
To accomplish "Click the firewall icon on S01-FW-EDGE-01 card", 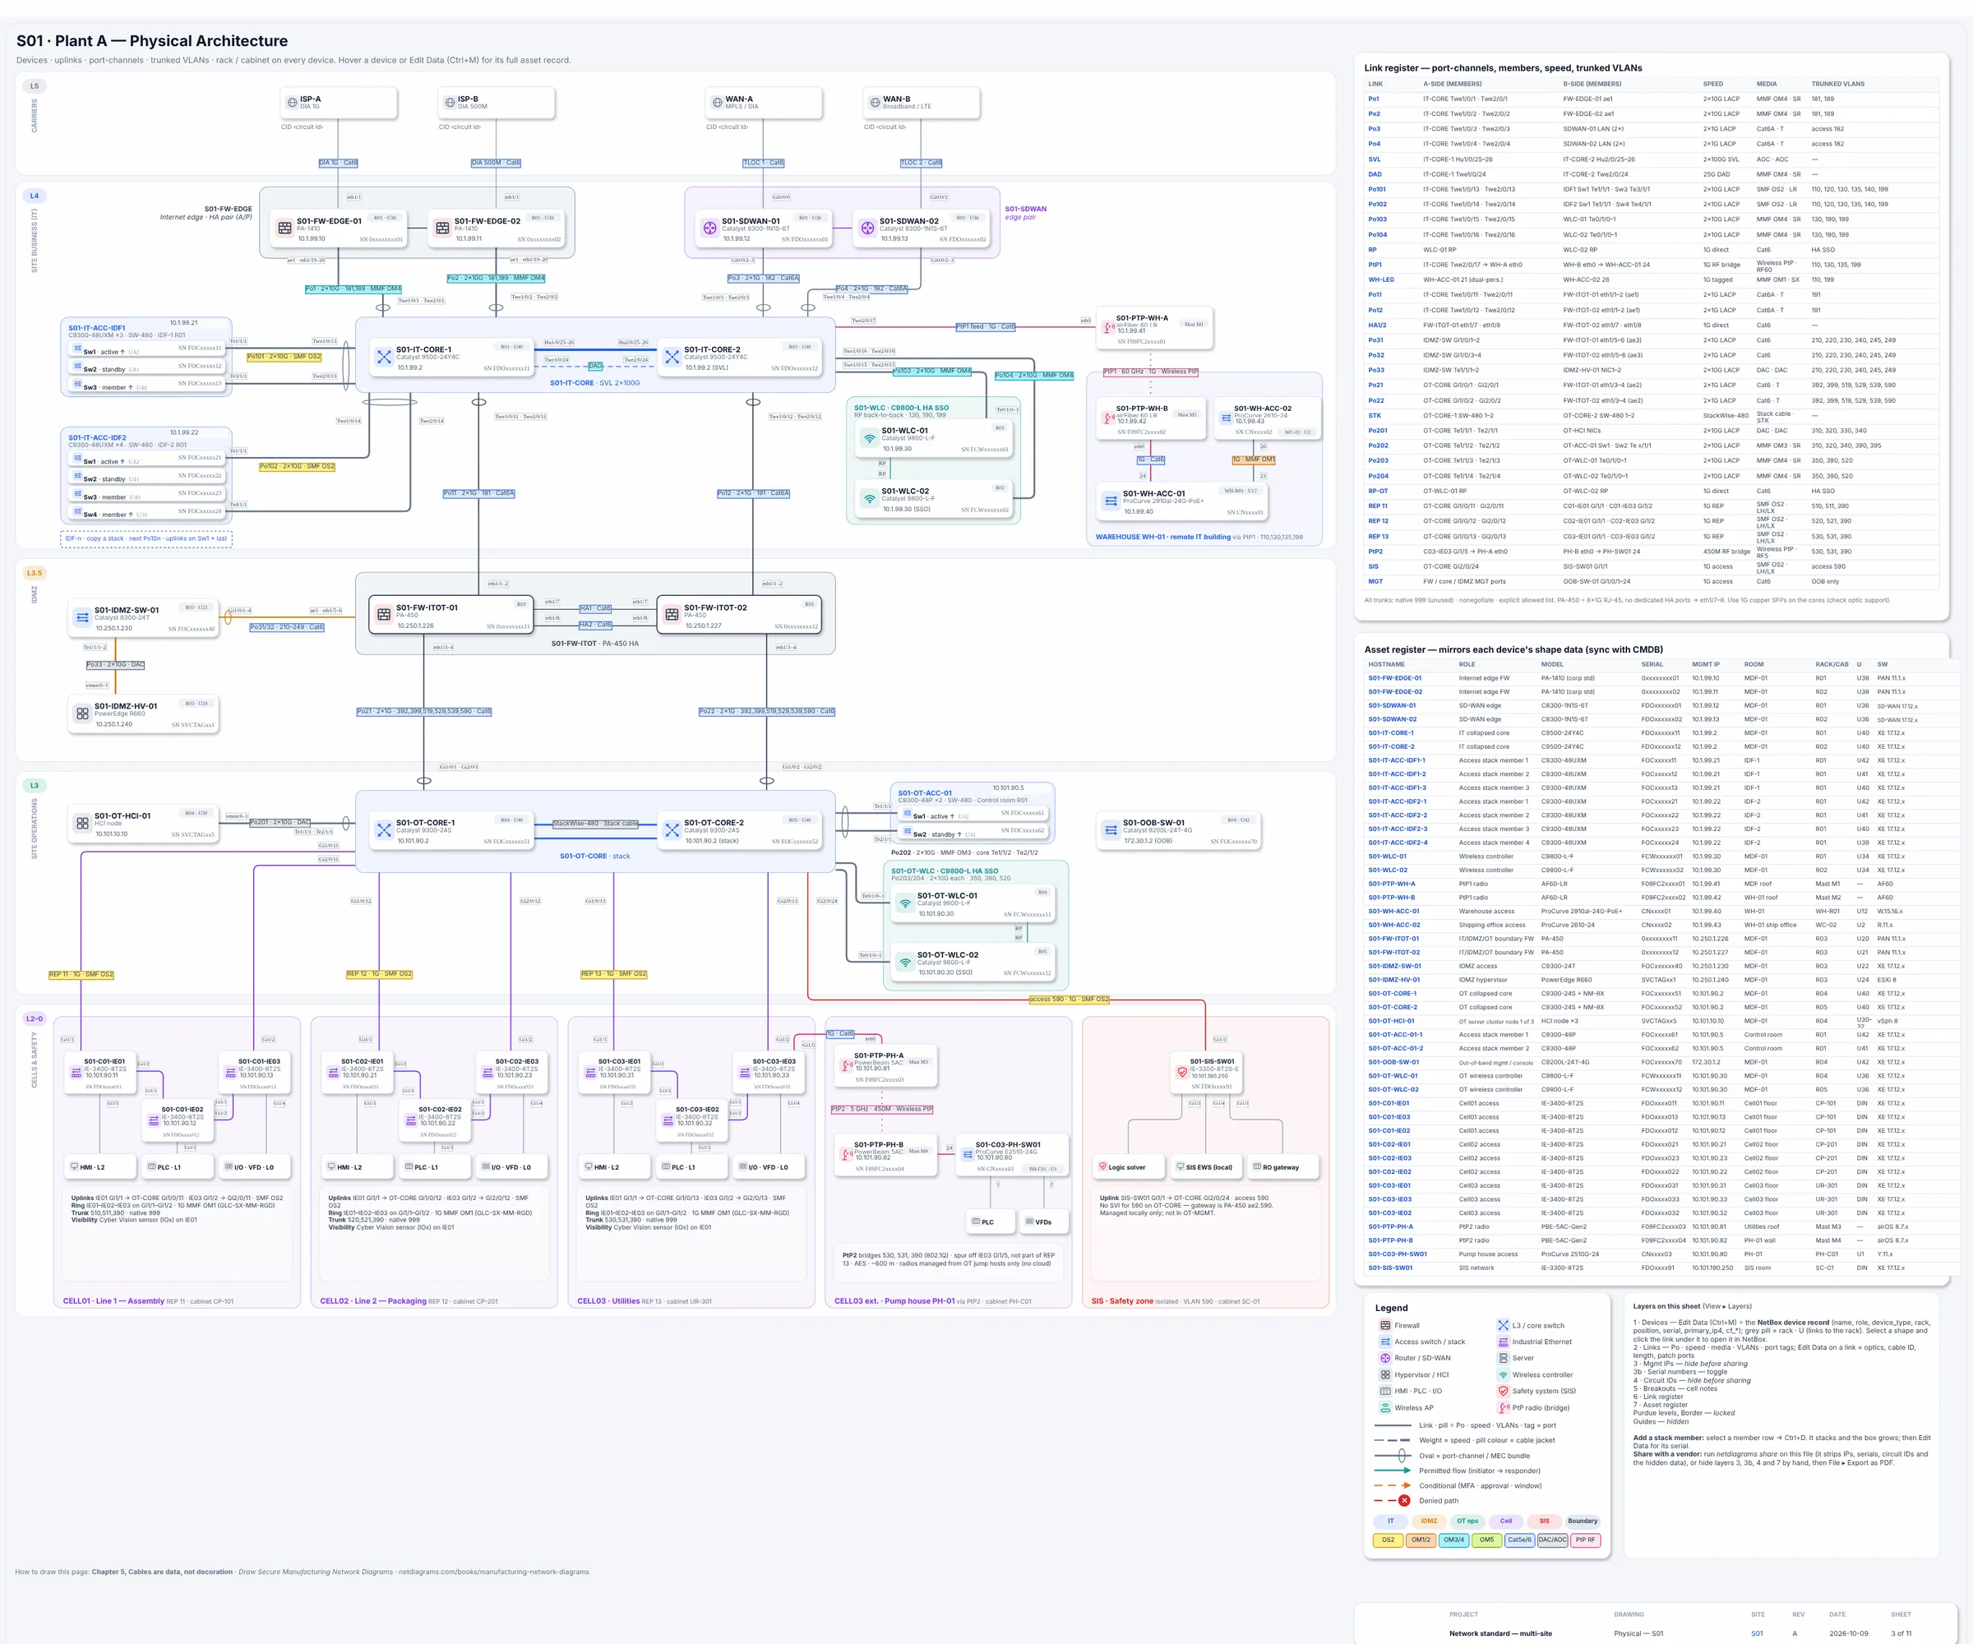I will (284, 229).
